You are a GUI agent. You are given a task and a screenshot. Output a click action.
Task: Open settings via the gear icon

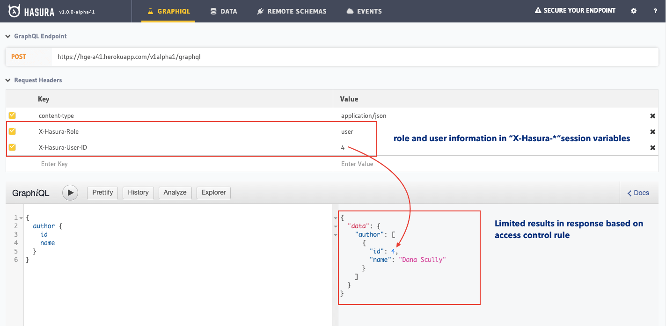click(634, 11)
